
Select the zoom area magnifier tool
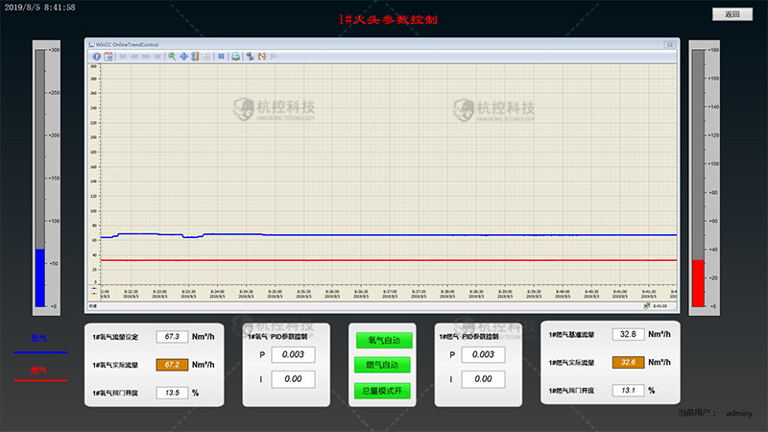coord(172,57)
